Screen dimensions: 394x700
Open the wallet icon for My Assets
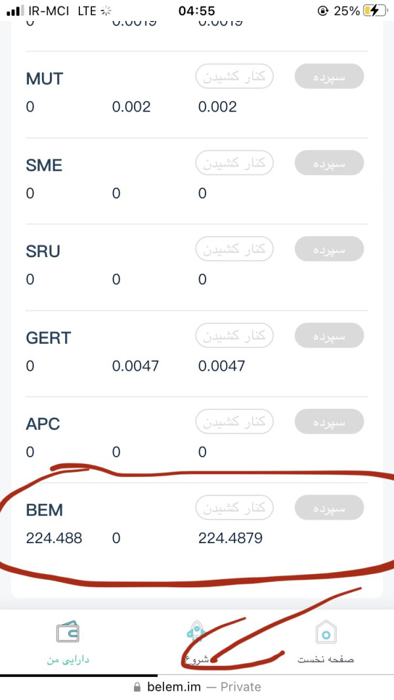pyautogui.click(x=68, y=632)
